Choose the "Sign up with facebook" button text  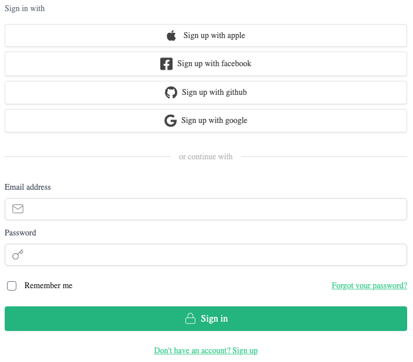tap(214, 64)
